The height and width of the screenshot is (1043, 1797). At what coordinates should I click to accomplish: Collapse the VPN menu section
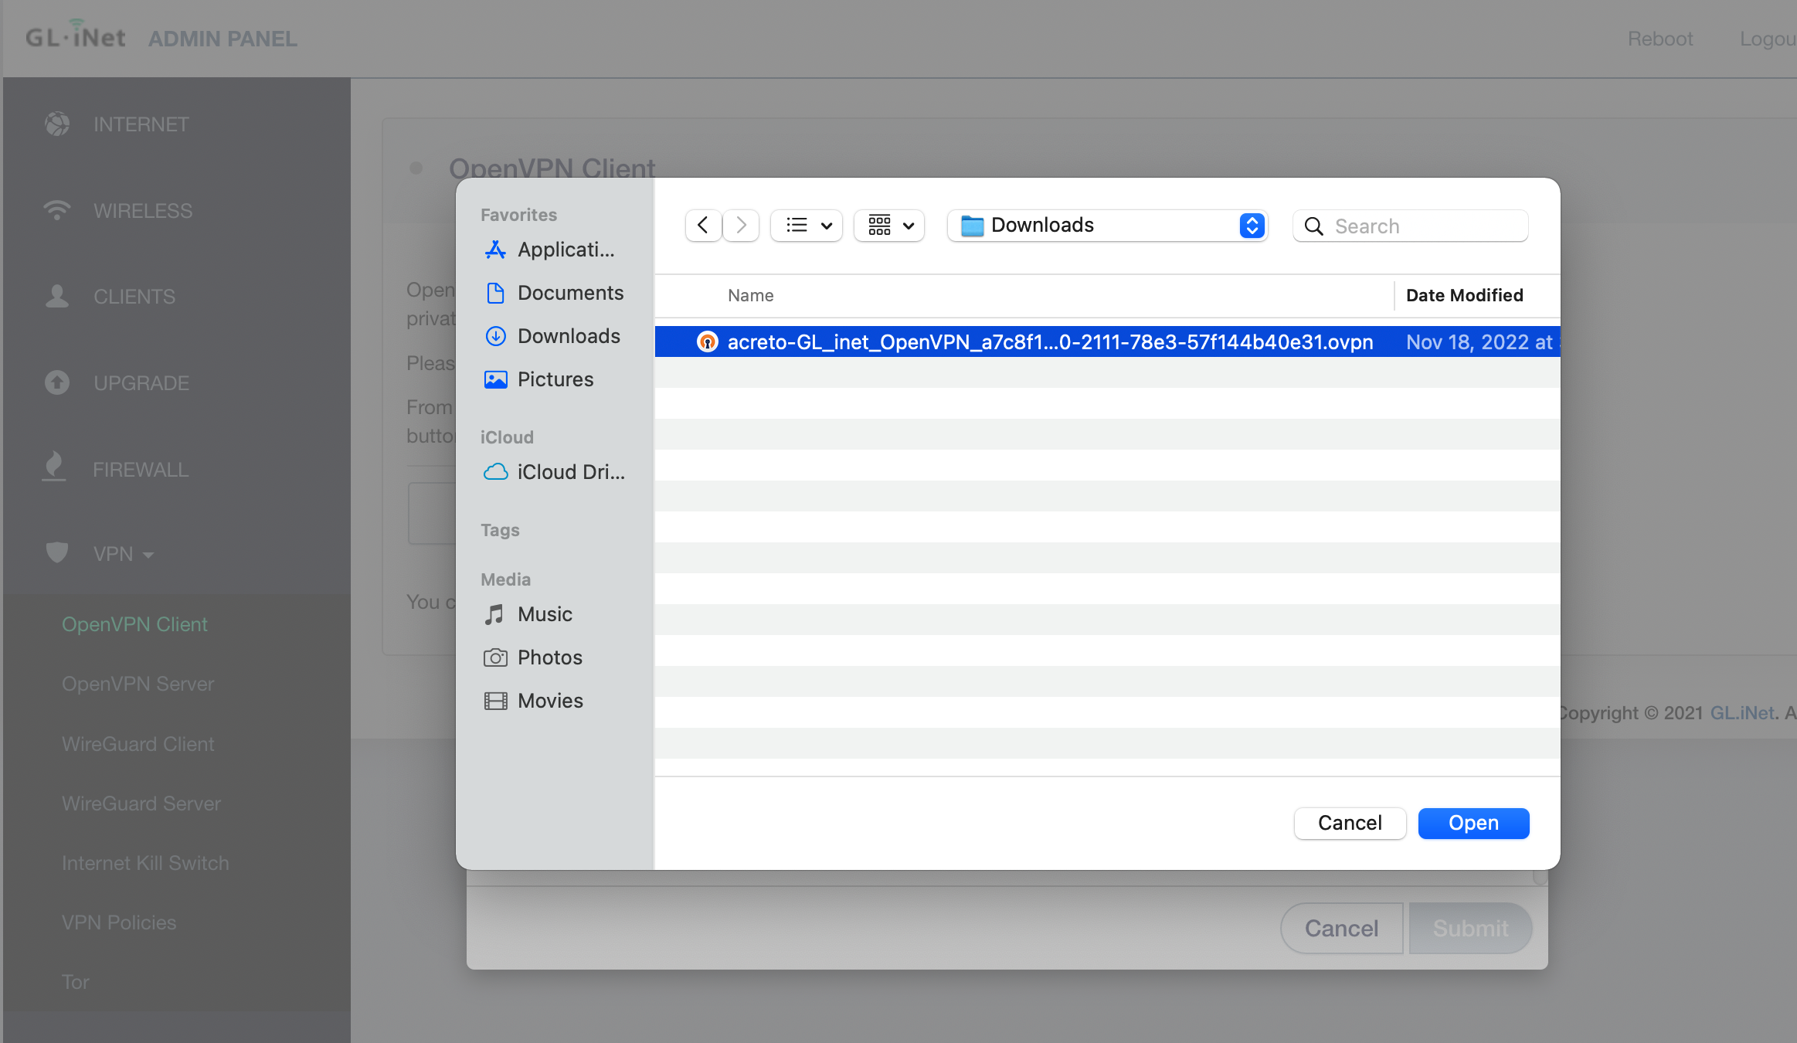[124, 554]
